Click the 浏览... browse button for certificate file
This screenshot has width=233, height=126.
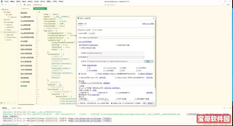[x=149, y=61]
